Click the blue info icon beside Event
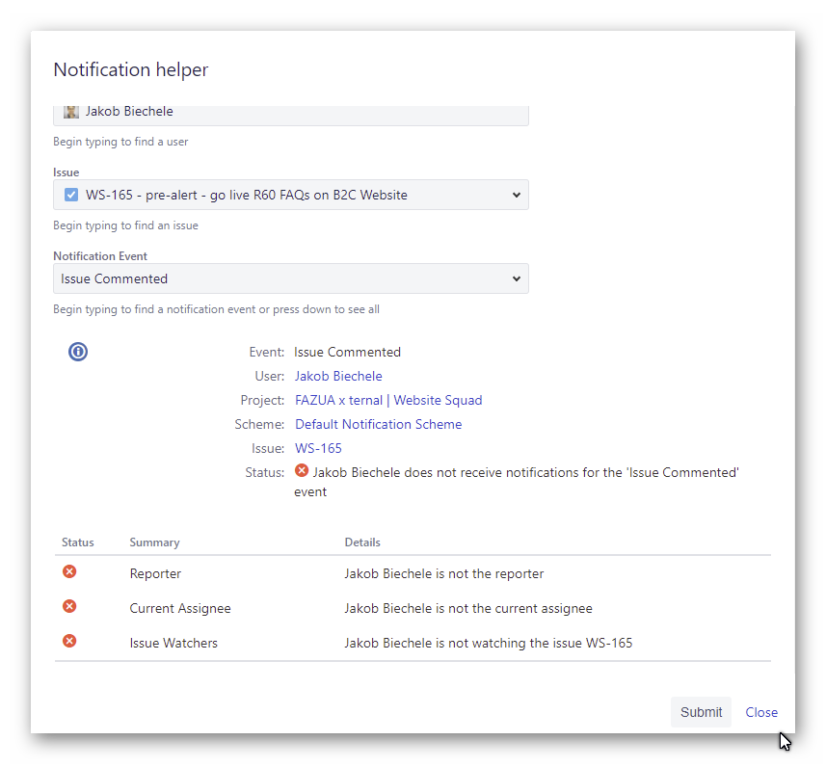The image size is (826, 767). (78, 352)
